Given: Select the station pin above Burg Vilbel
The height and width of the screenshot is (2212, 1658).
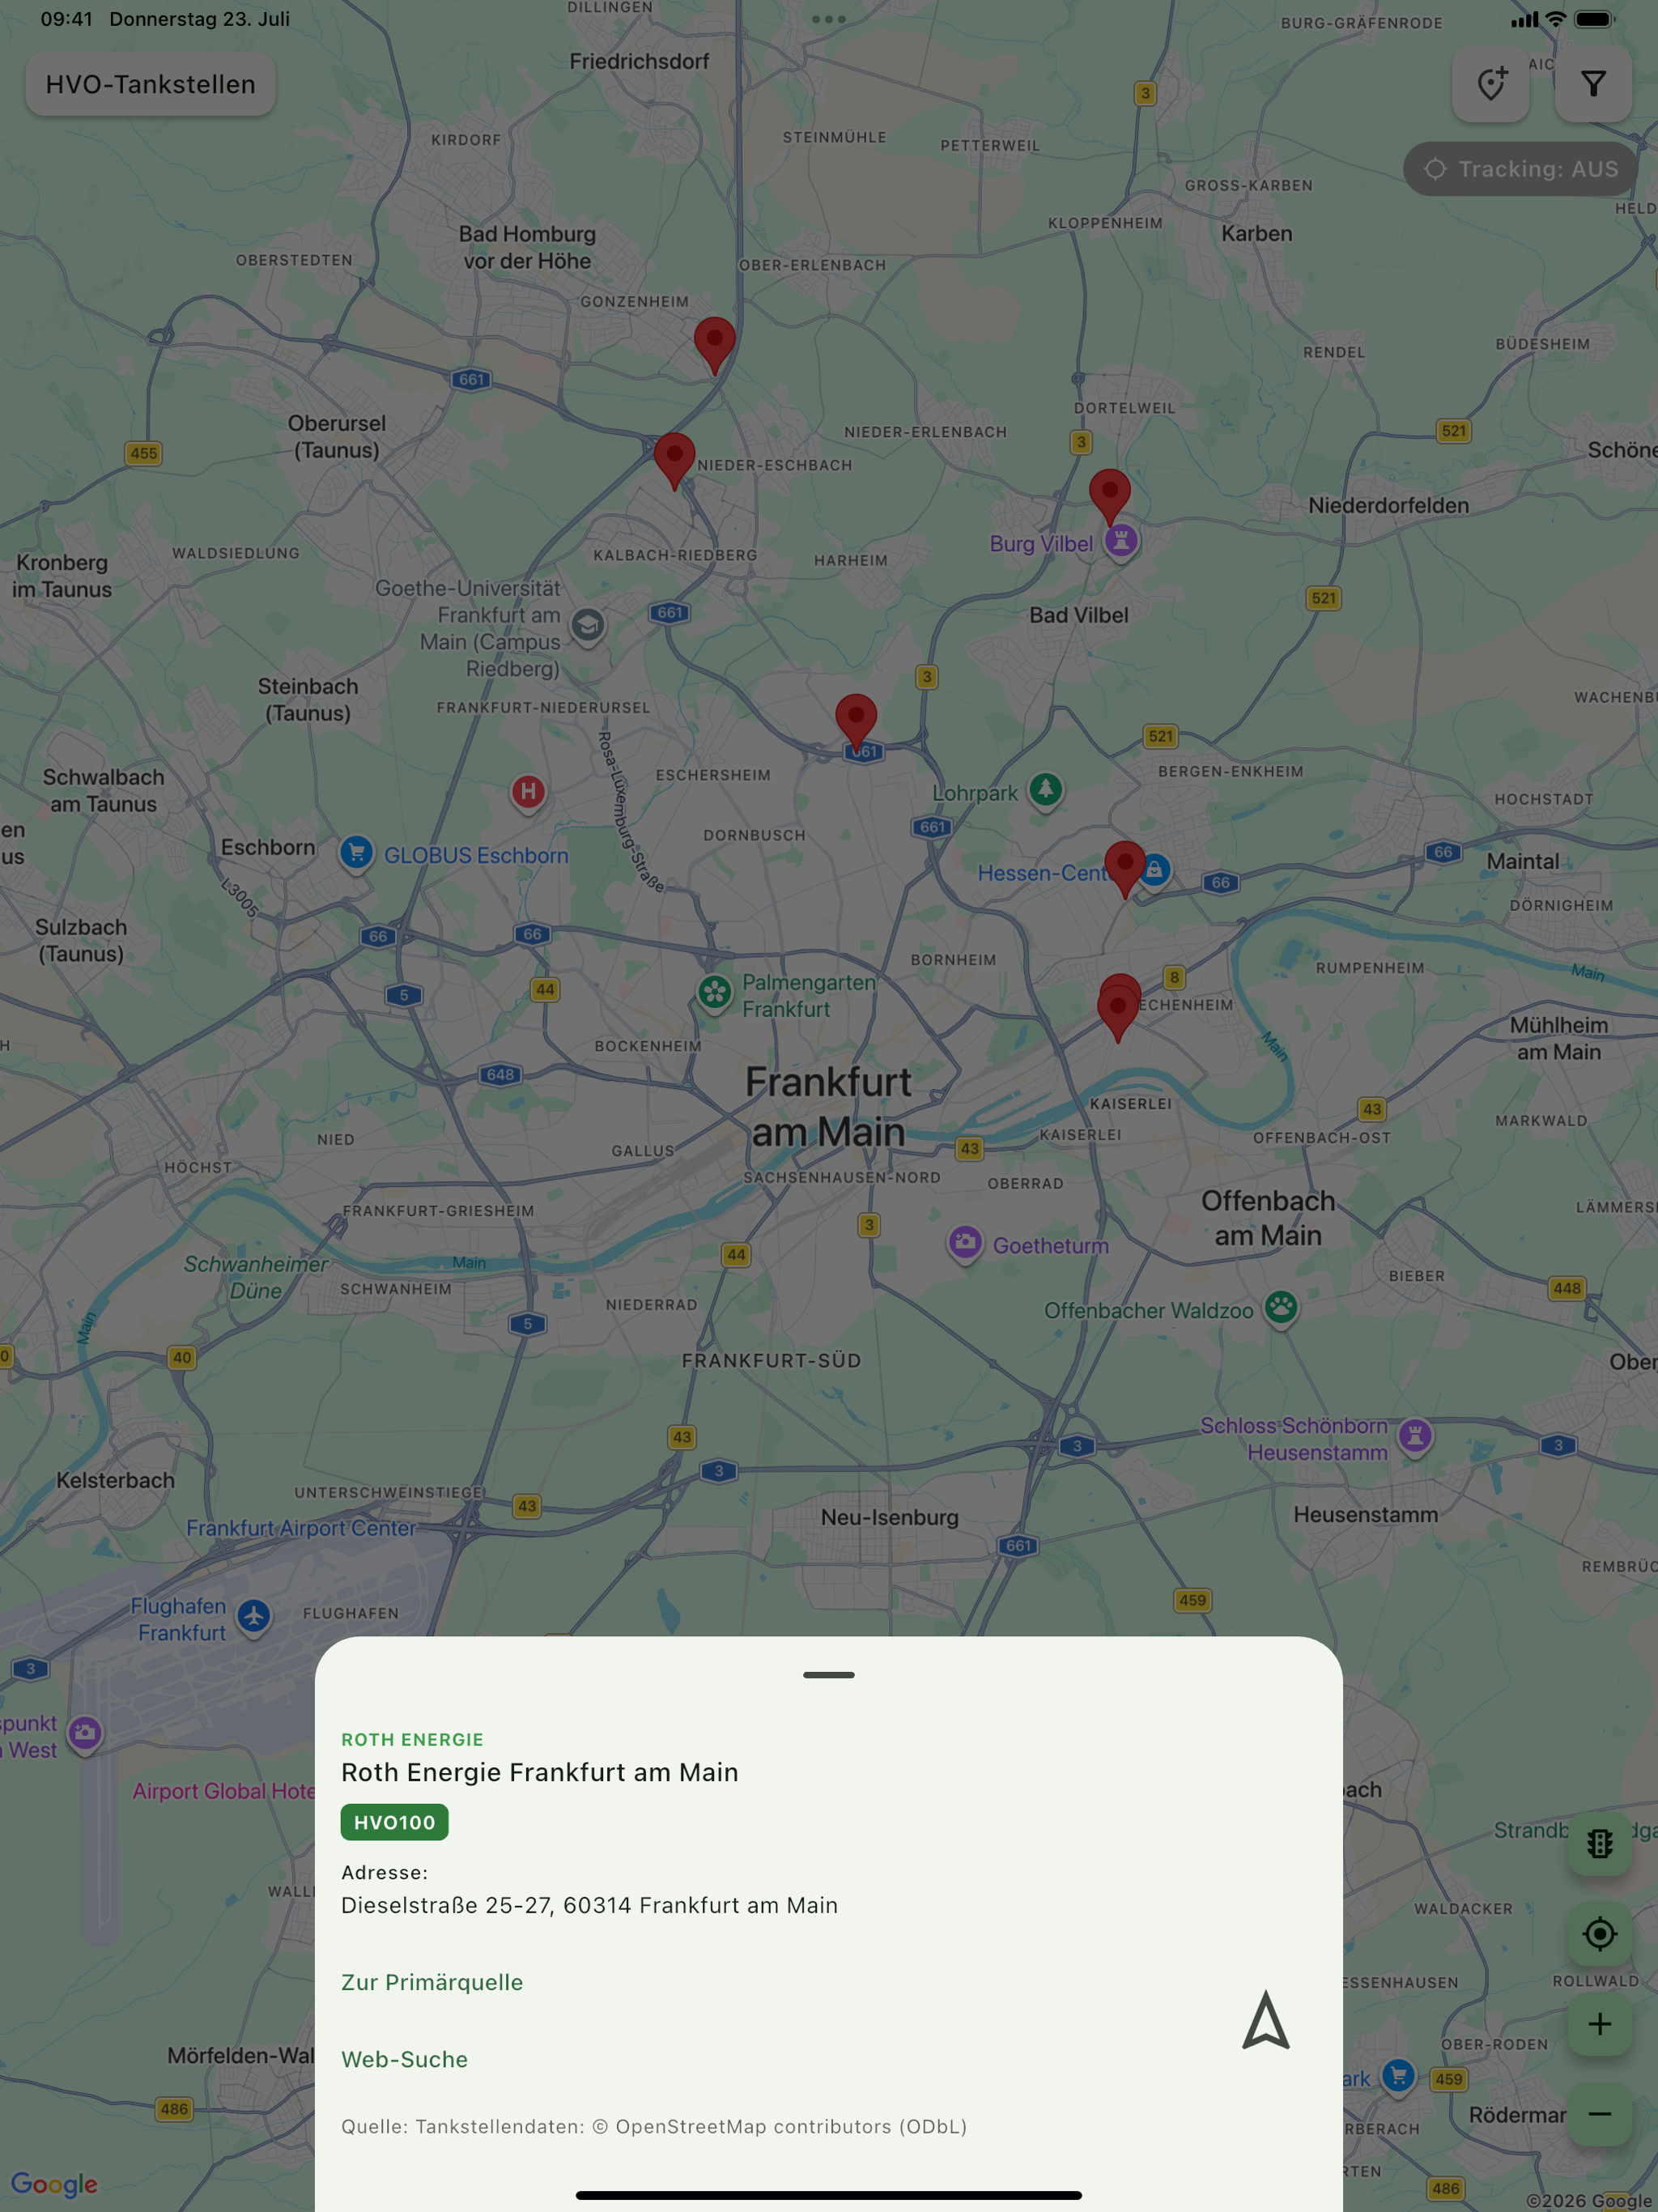Looking at the screenshot, I should click(x=1109, y=496).
